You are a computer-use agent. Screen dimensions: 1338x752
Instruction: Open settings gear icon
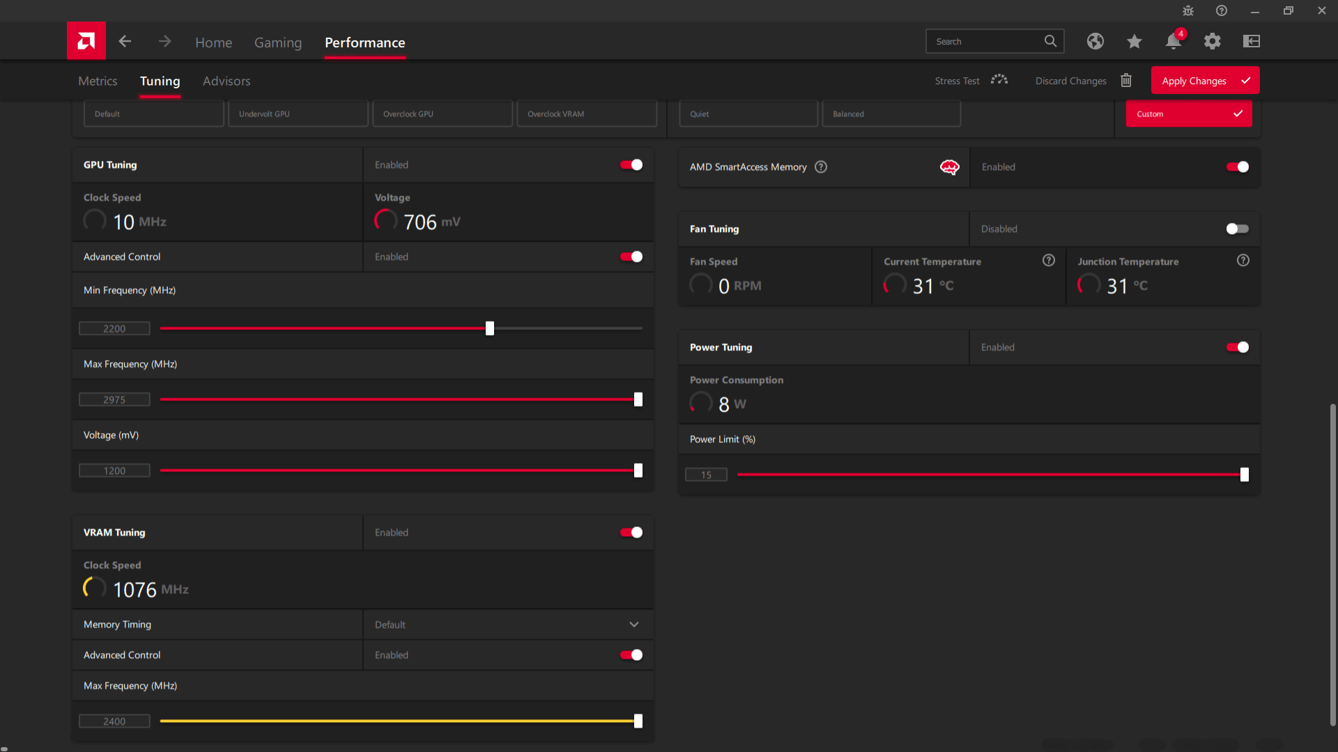(1213, 41)
